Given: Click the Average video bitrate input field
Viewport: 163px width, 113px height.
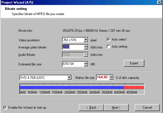Looking at the screenshot, I should (73, 47).
